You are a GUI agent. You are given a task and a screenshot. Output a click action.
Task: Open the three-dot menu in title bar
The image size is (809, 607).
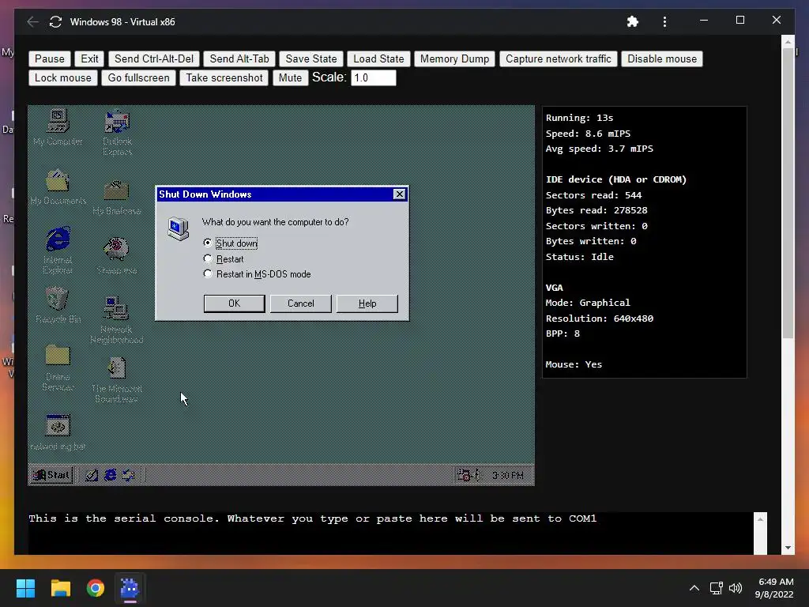[x=664, y=21]
